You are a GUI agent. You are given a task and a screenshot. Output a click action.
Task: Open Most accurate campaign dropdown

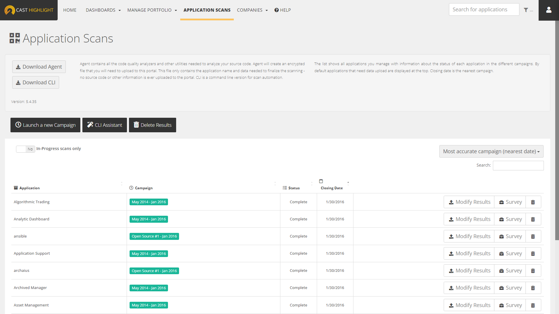[x=491, y=151]
